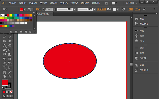Image resolution: width=159 pixels, height=99 pixels.
Task: Click the 变换 transform link
Action: click(x=138, y=9)
